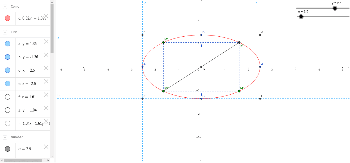Delete line b: y = -1.36

point(46,55)
